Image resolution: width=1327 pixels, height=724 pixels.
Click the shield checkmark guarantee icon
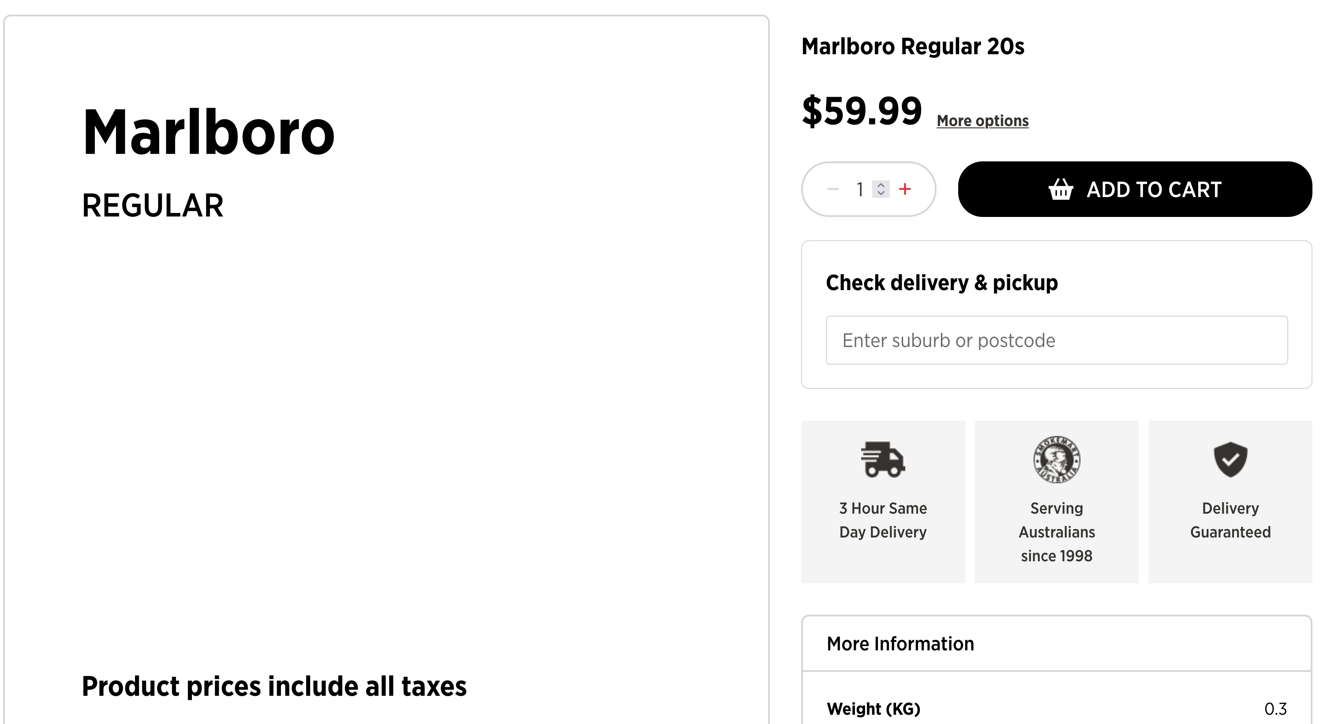coord(1230,459)
